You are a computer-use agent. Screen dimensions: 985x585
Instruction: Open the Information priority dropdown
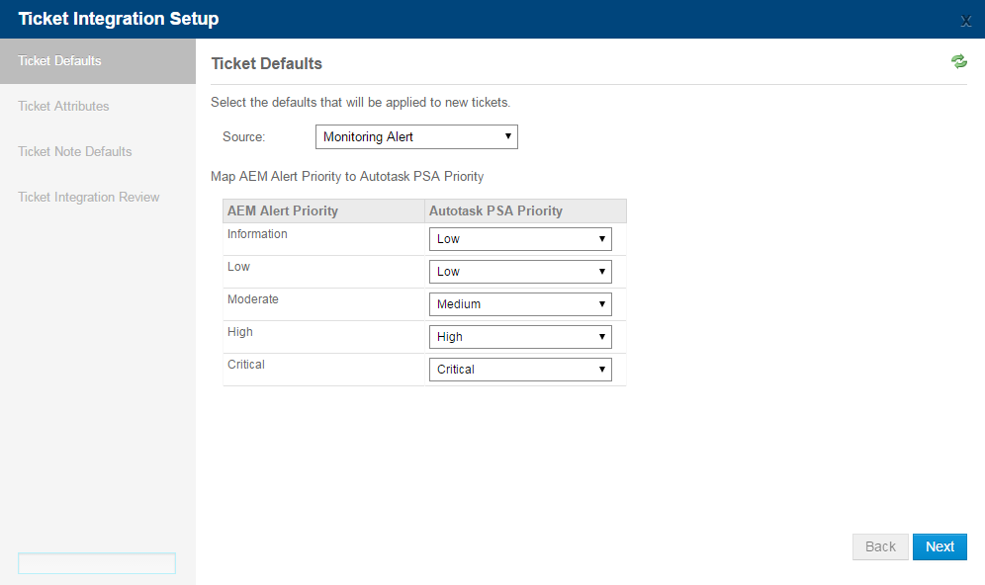(x=520, y=239)
